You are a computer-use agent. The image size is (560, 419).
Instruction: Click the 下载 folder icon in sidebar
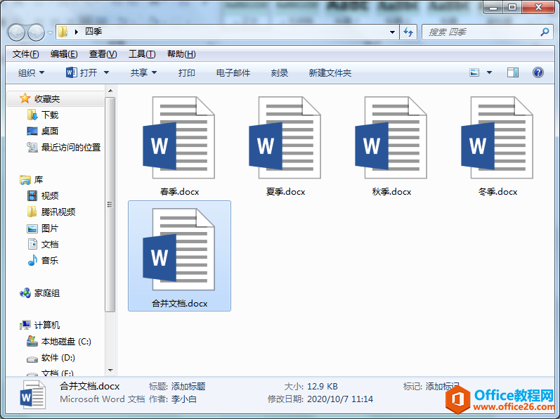tap(32, 115)
